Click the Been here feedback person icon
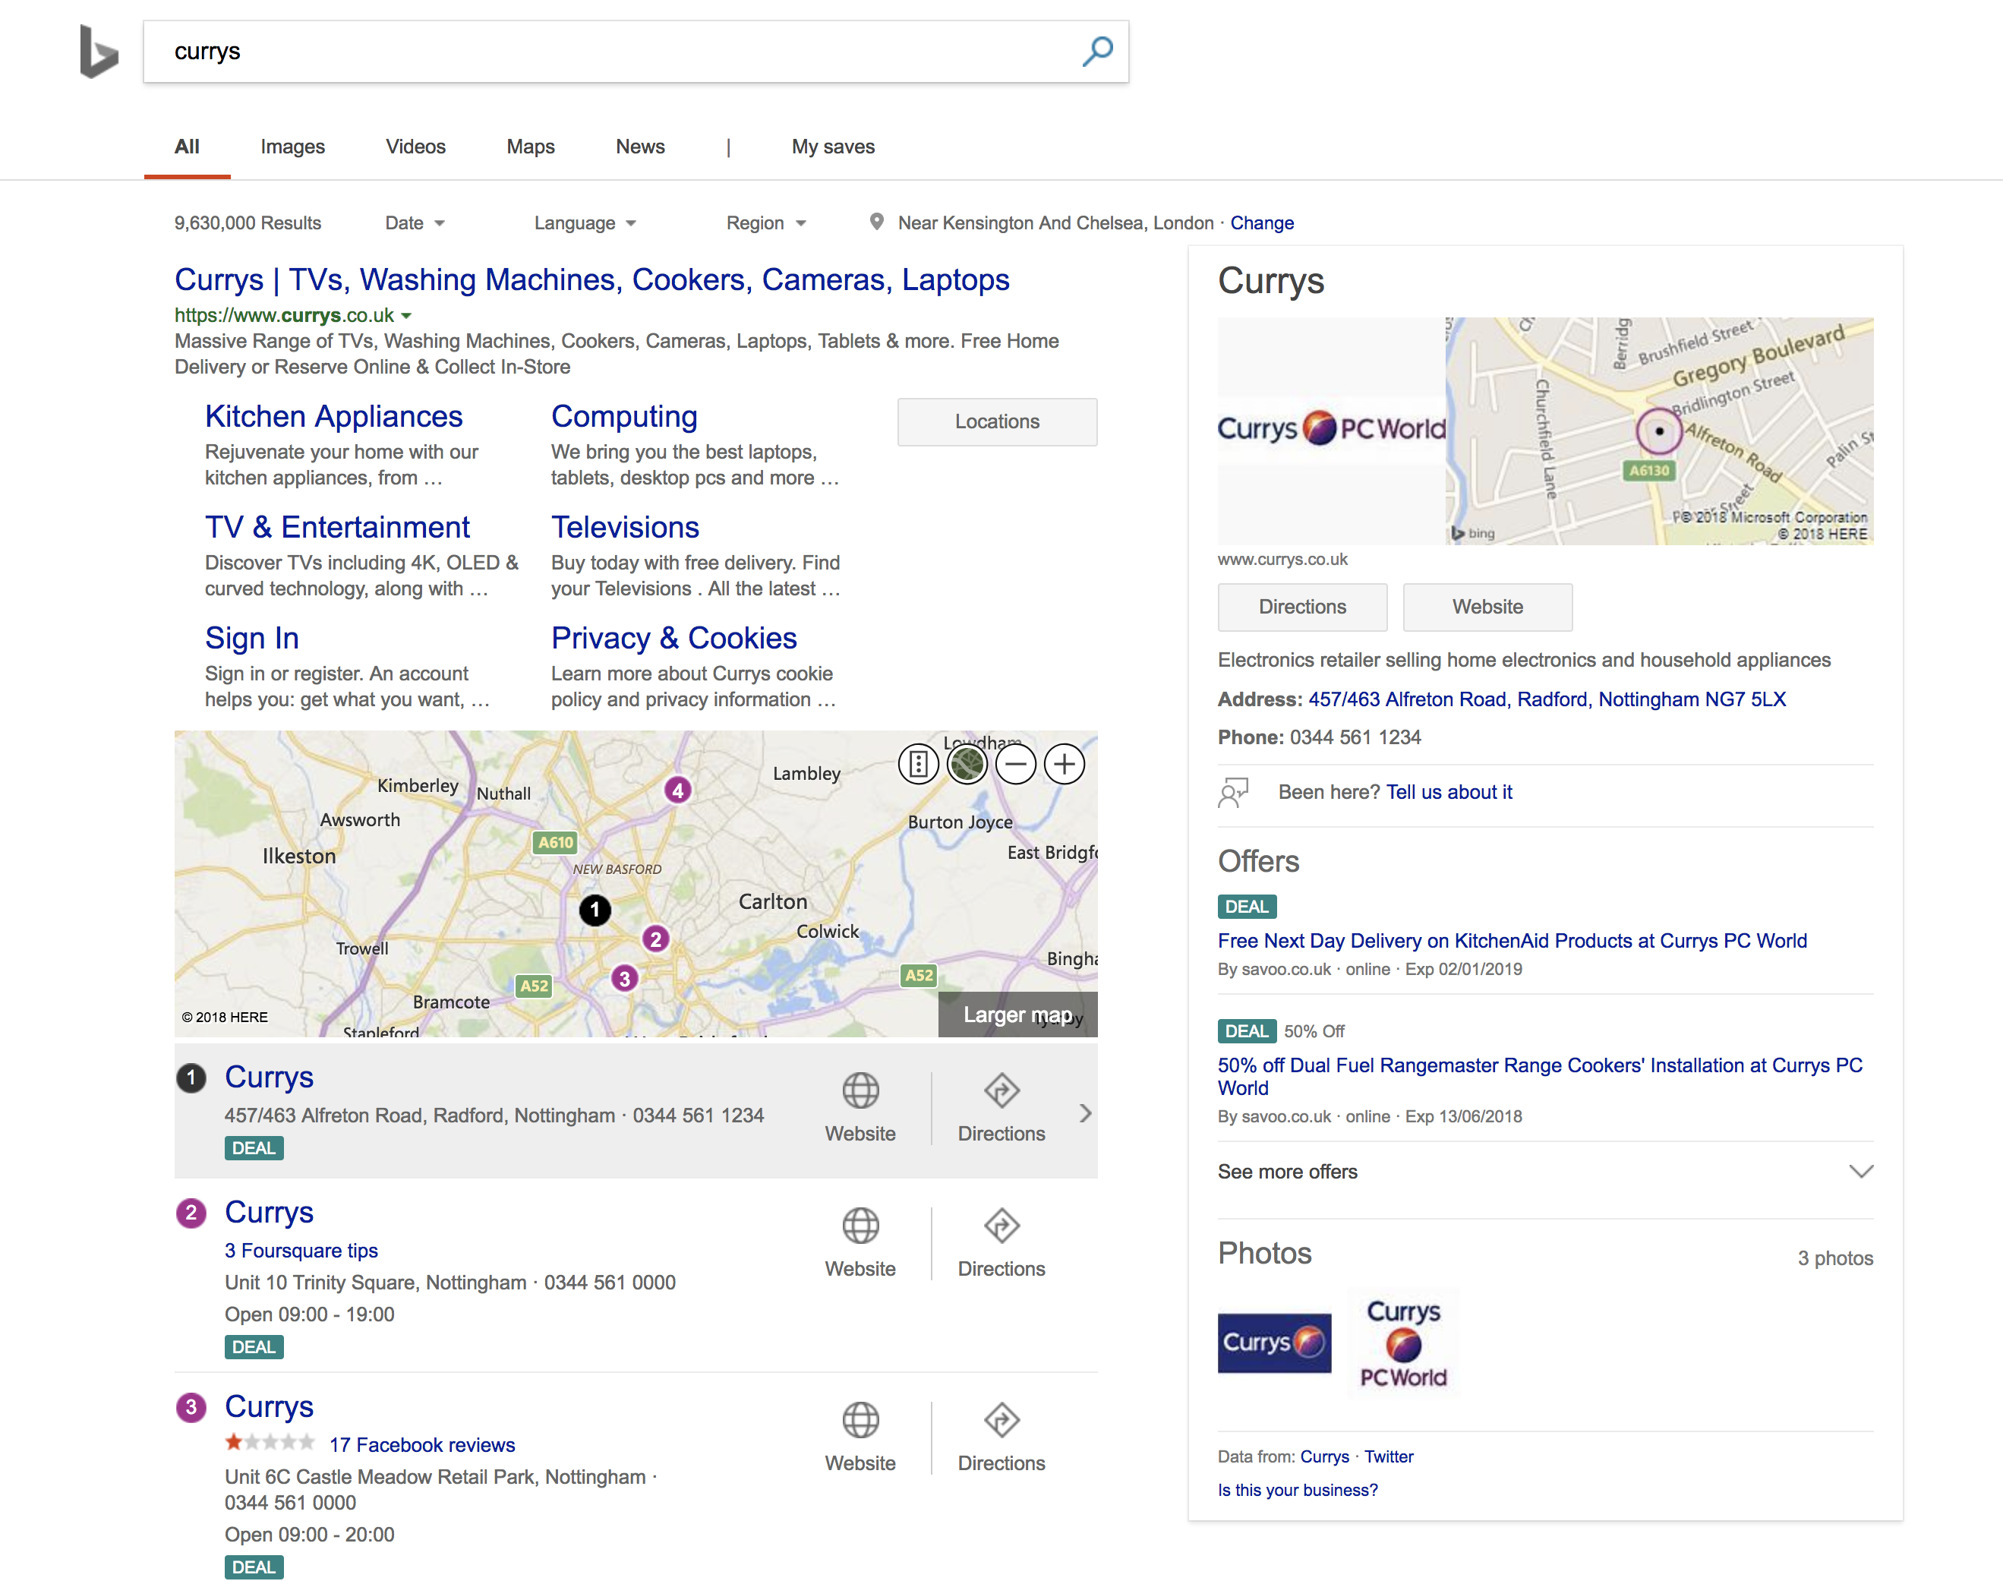2003x1581 pixels. [x=1234, y=792]
